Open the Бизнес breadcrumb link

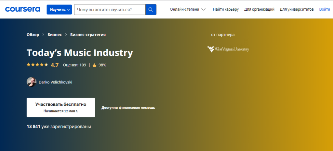(x=55, y=35)
